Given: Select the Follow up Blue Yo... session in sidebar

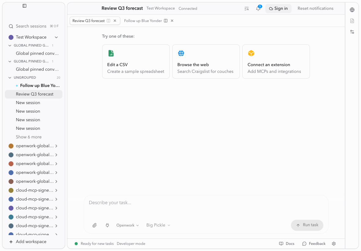Looking at the screenshot, I should [x=34, y=86].
